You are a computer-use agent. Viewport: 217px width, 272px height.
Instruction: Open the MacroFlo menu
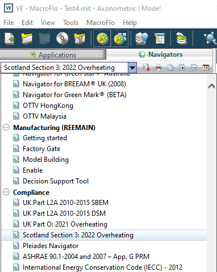101,23
